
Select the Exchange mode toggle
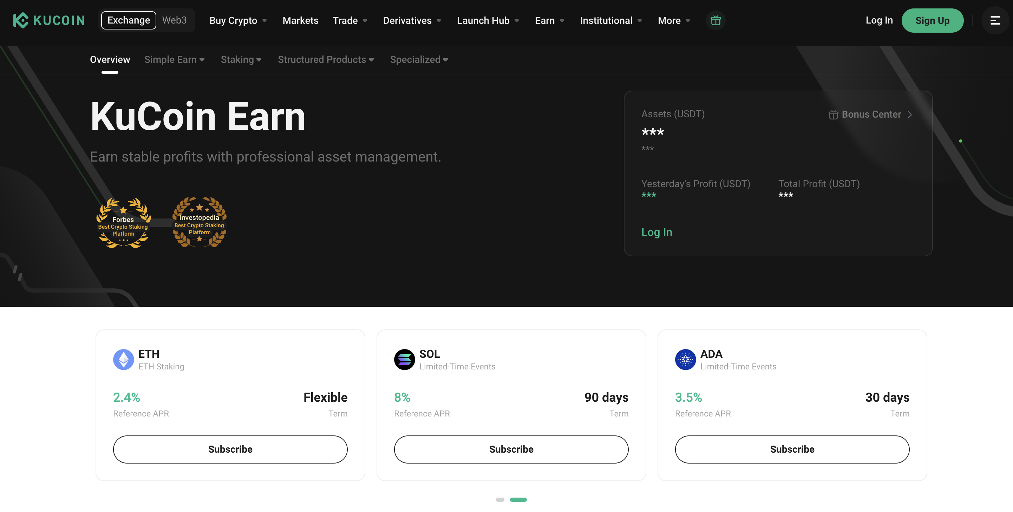(129, 20)
